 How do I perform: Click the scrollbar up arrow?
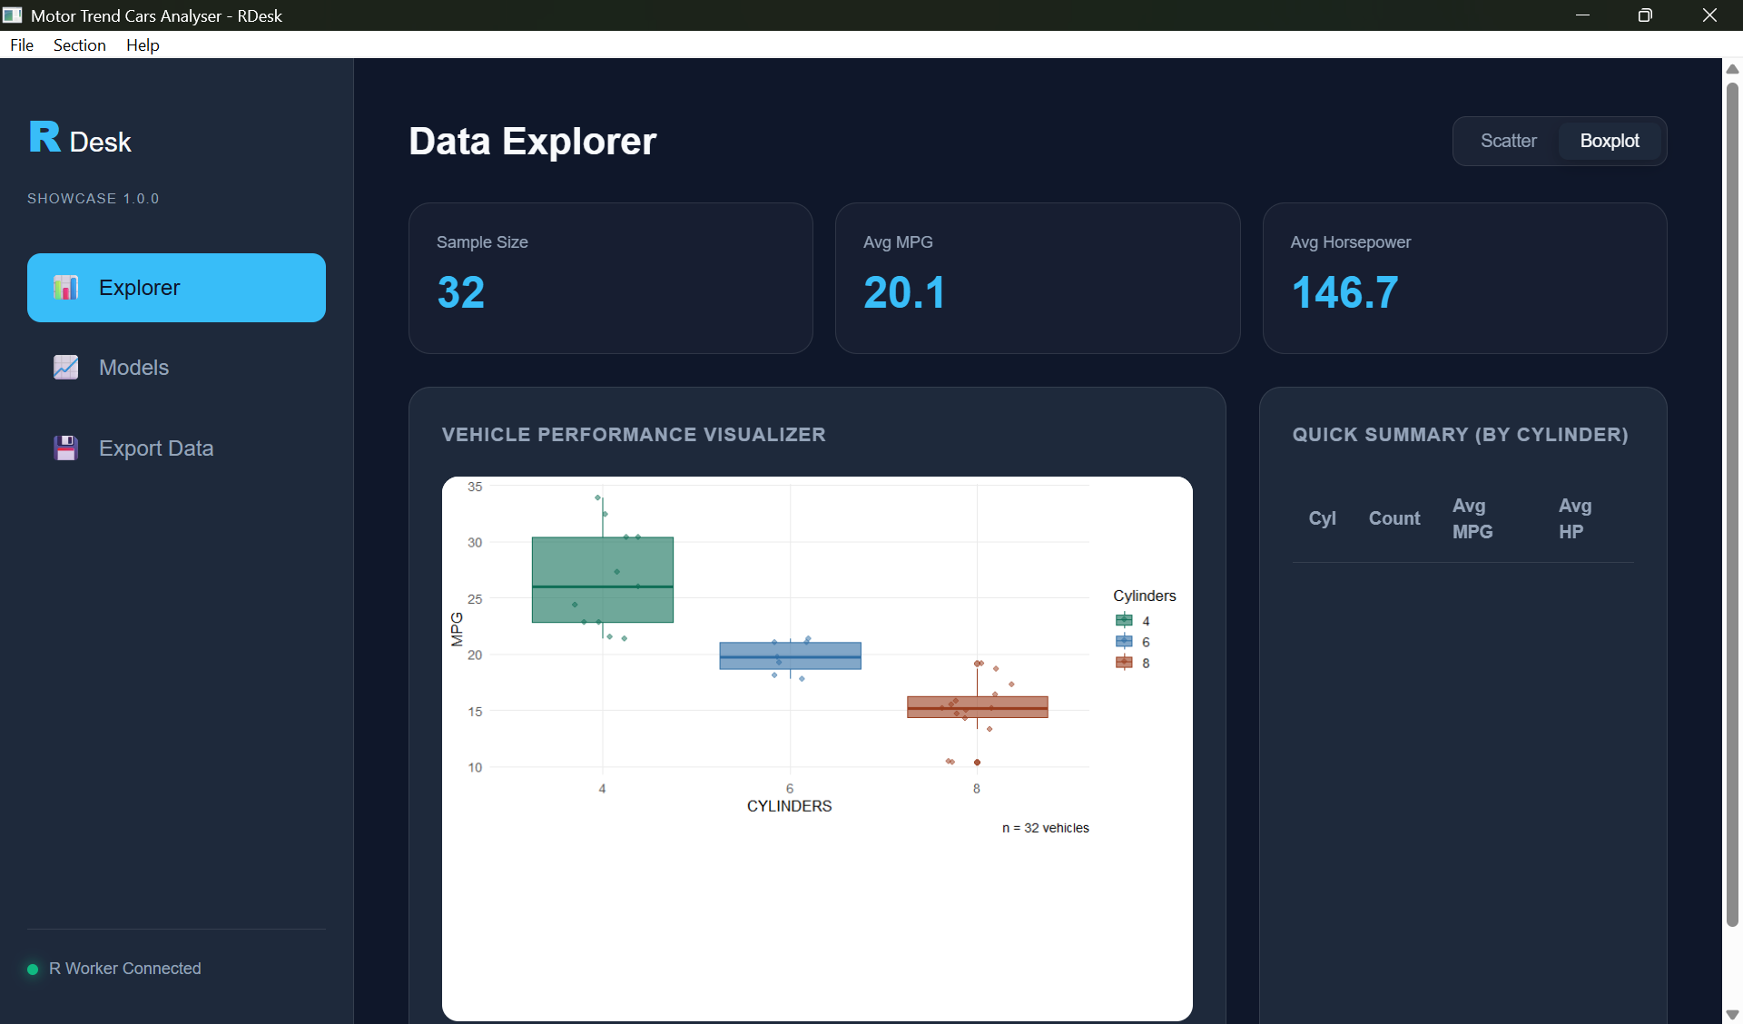(x=1732, y=69)
